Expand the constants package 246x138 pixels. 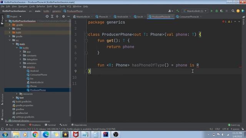tap(20, 56)
